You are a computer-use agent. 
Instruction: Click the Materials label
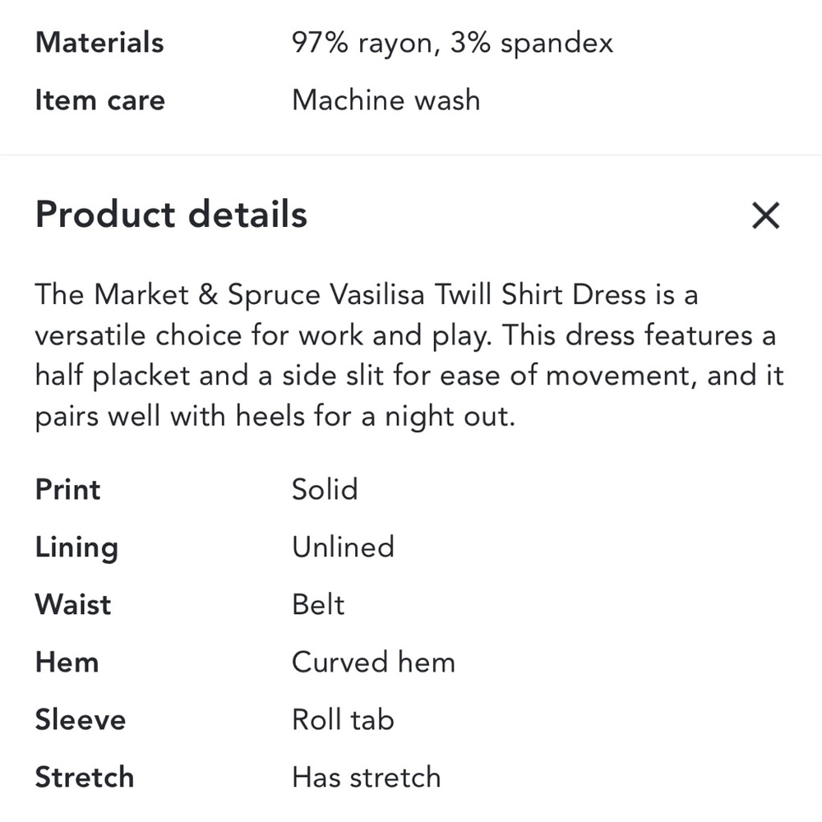click(99, 43)
